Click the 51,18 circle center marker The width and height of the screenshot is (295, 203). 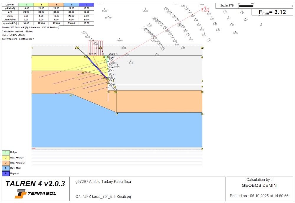coord(104,9)
